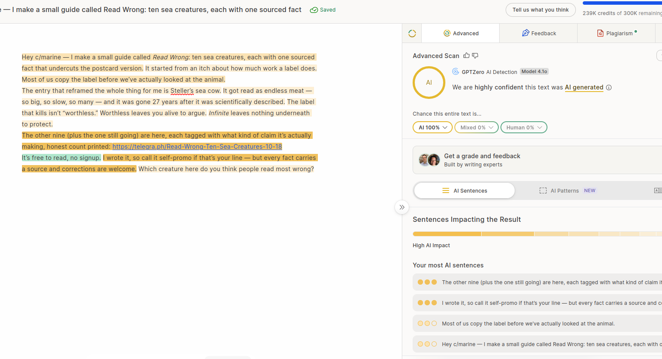The width and height of the screenshot is (662, 359).
Task: Click the underlined AI generated link
Action: pos(584,87)
